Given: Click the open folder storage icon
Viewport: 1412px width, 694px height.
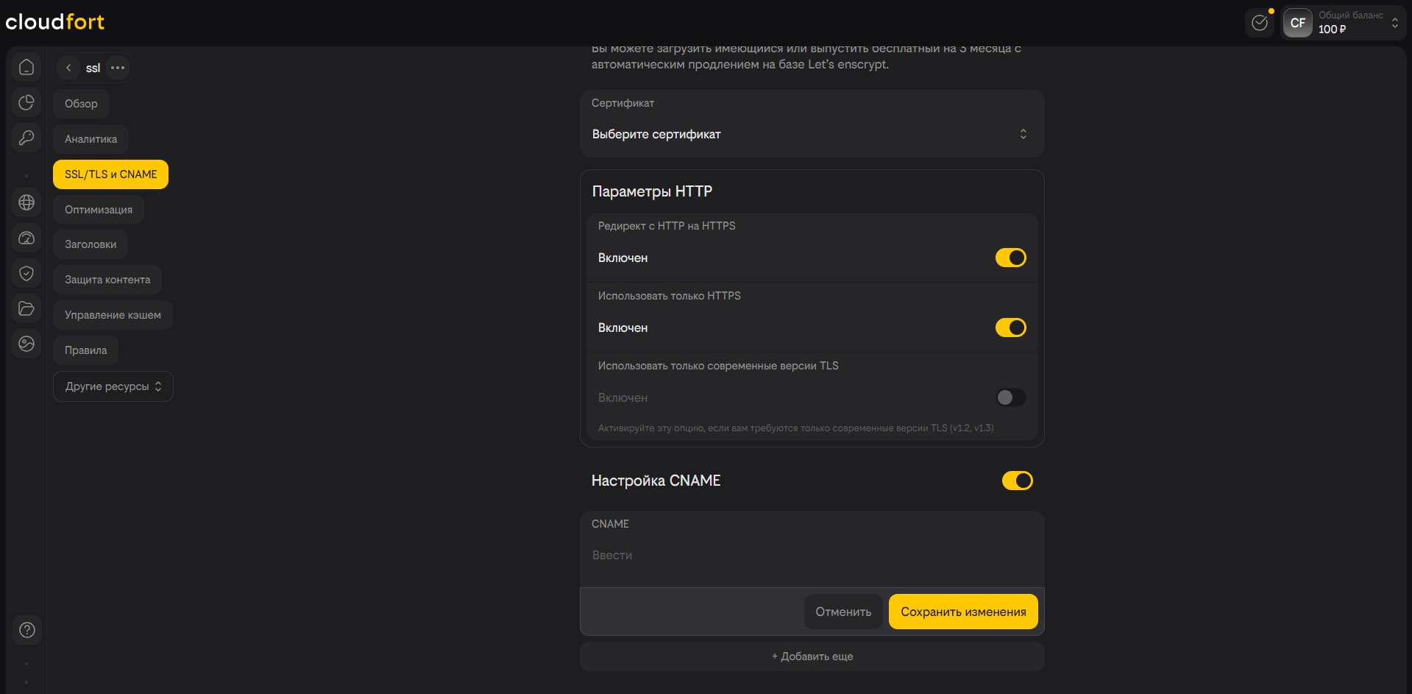Looking at the screenshot, I should pos(26,308).
